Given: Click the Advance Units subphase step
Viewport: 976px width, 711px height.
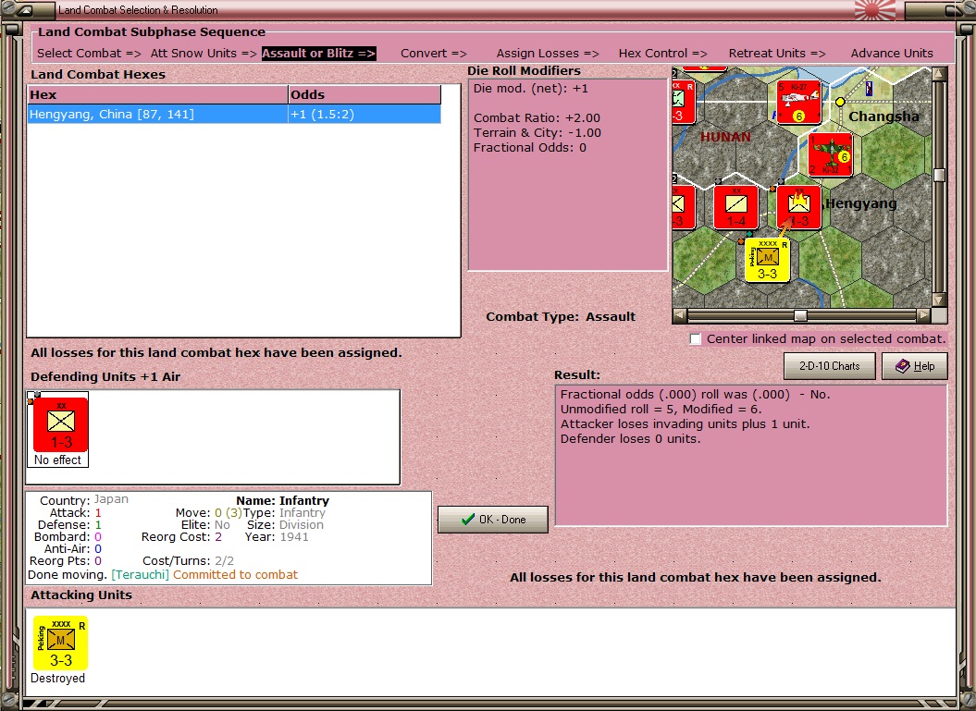Looking at the screenshot, I should [x=892, y=54].
